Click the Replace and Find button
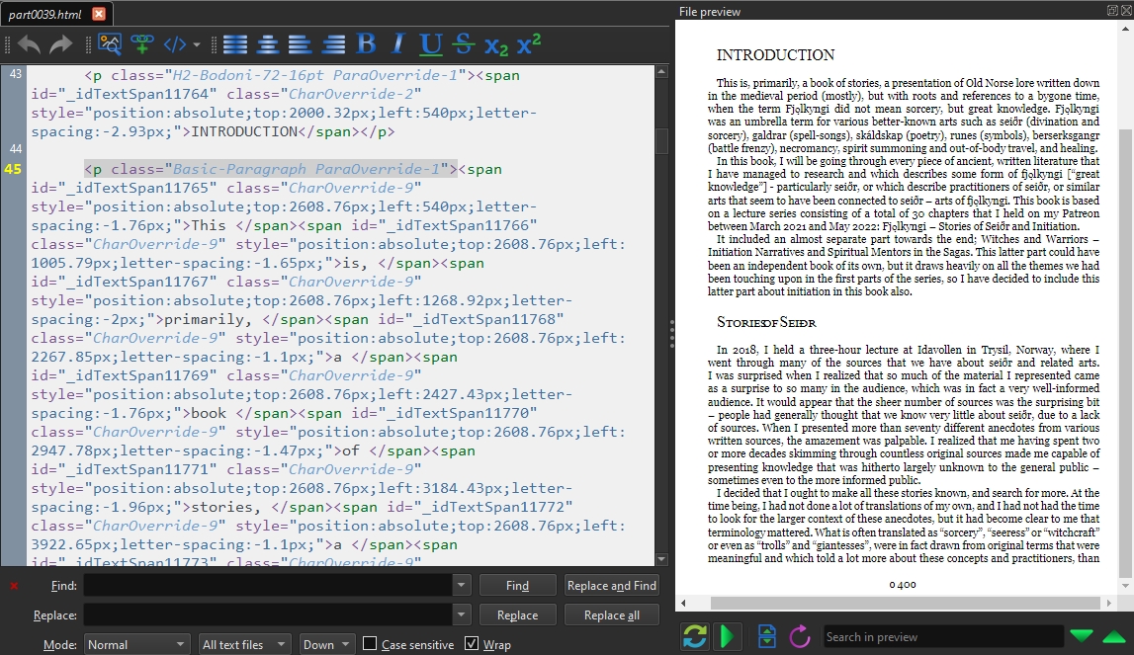The width and height of the screenshot is (1134, 655). (612, 586)
